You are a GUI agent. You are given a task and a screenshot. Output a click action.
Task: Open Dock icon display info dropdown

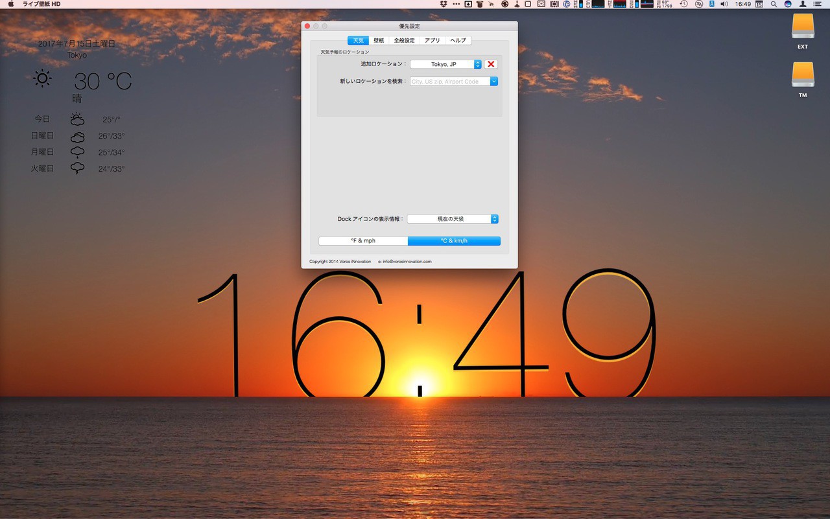click(453, 219)
